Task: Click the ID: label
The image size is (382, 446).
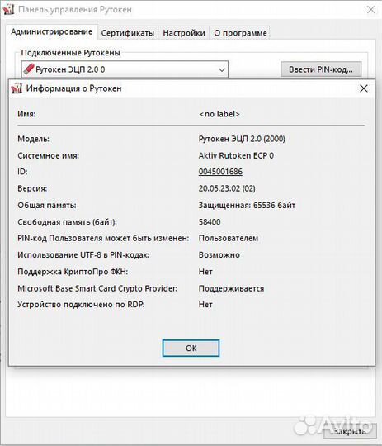Action: (x=22, y=172)
